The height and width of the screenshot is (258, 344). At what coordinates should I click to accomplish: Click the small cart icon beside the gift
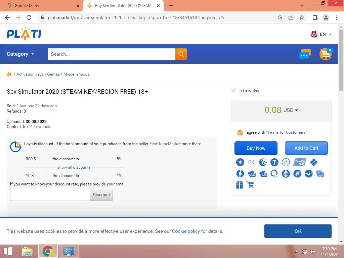(x=250, y=184)
